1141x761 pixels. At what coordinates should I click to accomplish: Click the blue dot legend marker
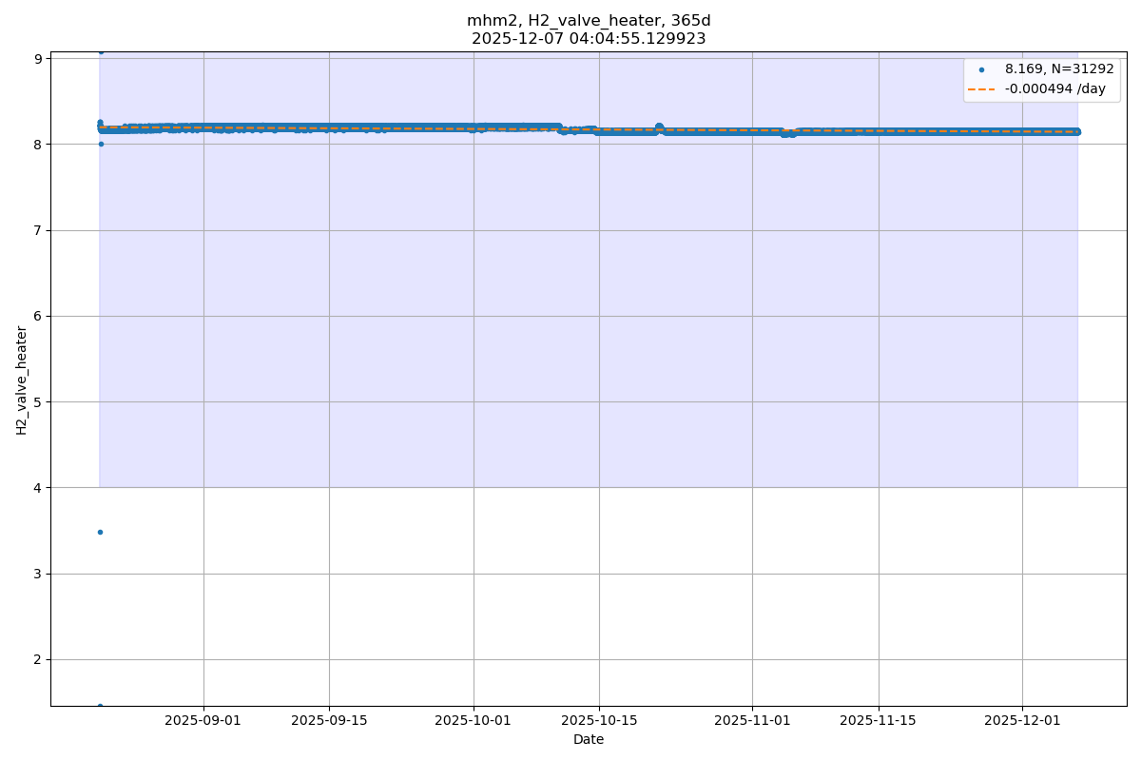(x=981, y=69)
